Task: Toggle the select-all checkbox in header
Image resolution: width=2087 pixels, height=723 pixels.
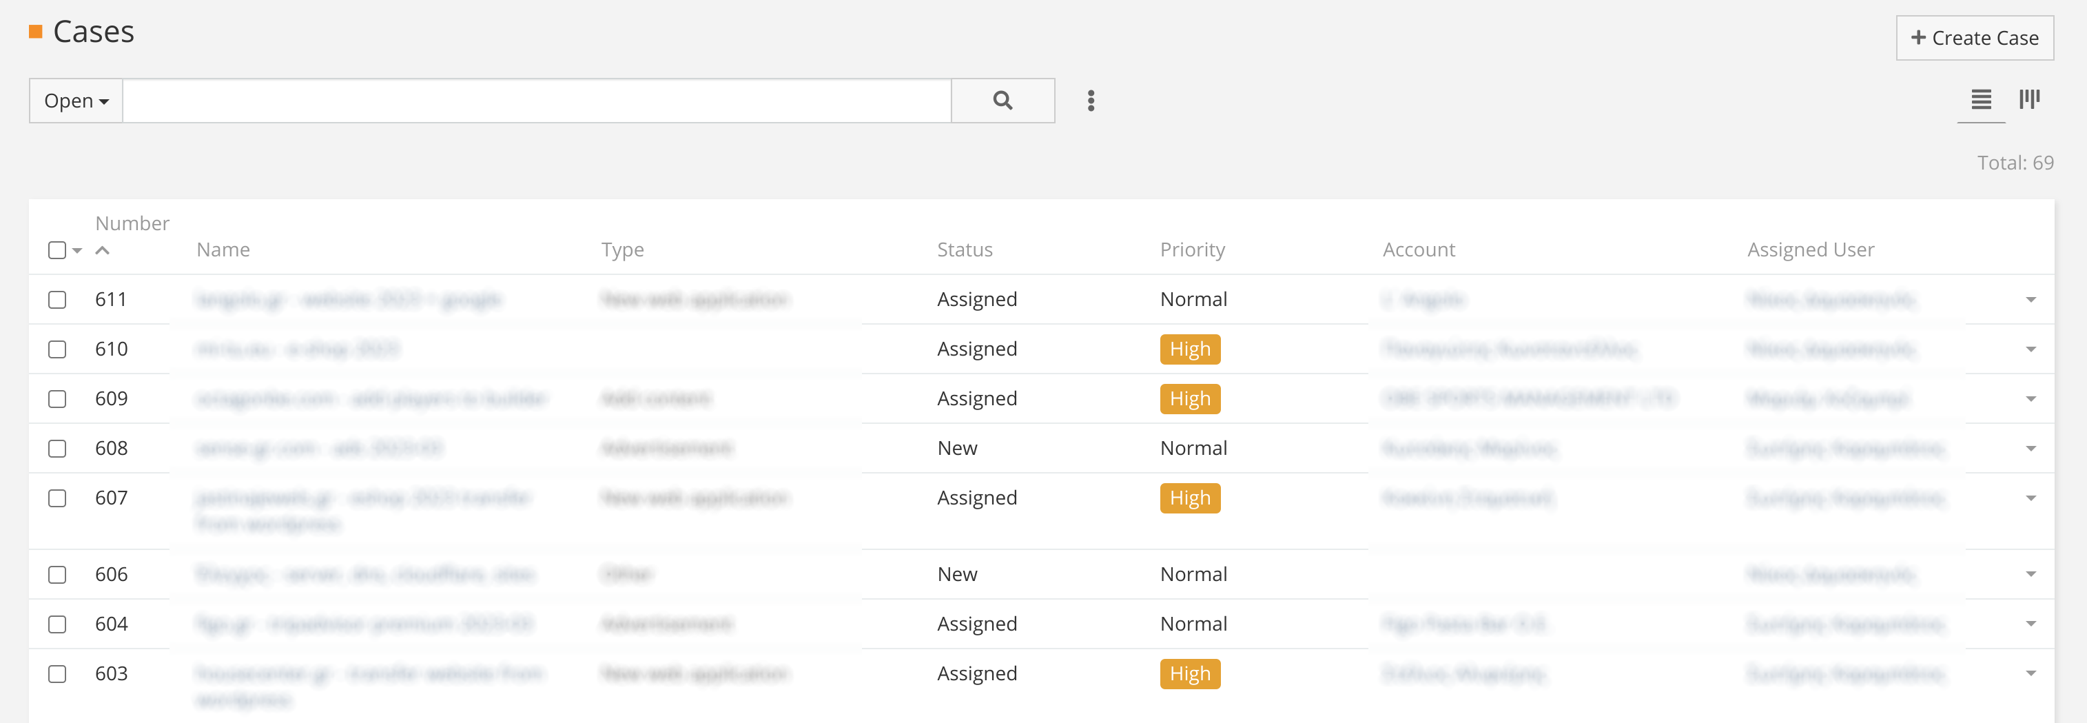Action: (56, 250)
